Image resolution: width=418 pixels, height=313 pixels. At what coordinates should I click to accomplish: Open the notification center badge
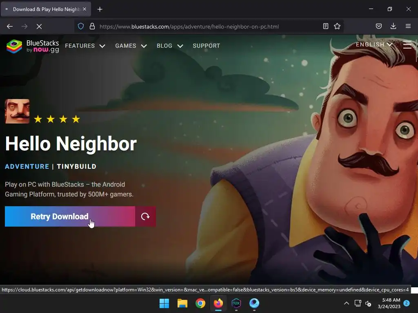407,303
